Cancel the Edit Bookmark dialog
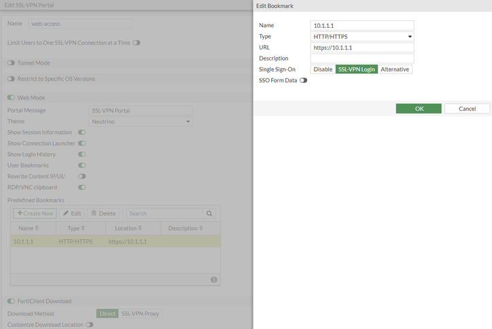The image size is (492, 329). pos(468,109)
